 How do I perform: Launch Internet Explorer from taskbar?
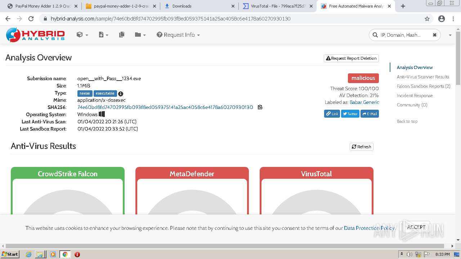tap(29, 254)
